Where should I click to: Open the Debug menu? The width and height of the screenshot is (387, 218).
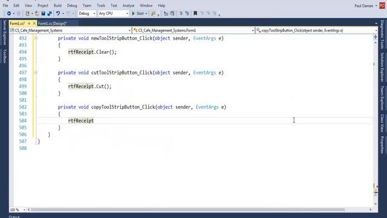(72, 5)
